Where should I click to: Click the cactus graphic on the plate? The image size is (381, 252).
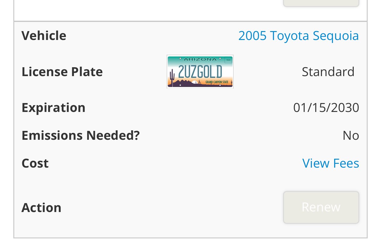[x=172, y=78]
